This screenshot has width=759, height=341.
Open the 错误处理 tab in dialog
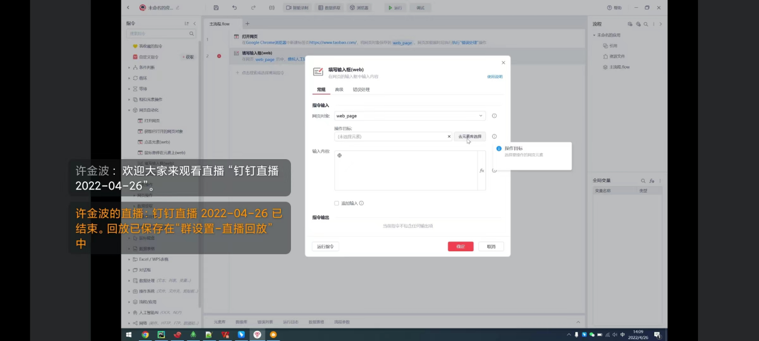click(x=361, y=90)
